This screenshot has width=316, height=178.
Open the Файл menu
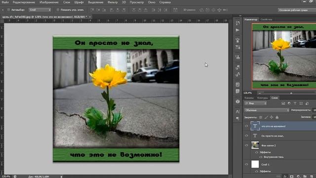5,2
